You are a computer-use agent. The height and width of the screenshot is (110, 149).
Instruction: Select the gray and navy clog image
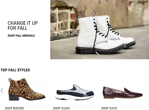[74, 92]
